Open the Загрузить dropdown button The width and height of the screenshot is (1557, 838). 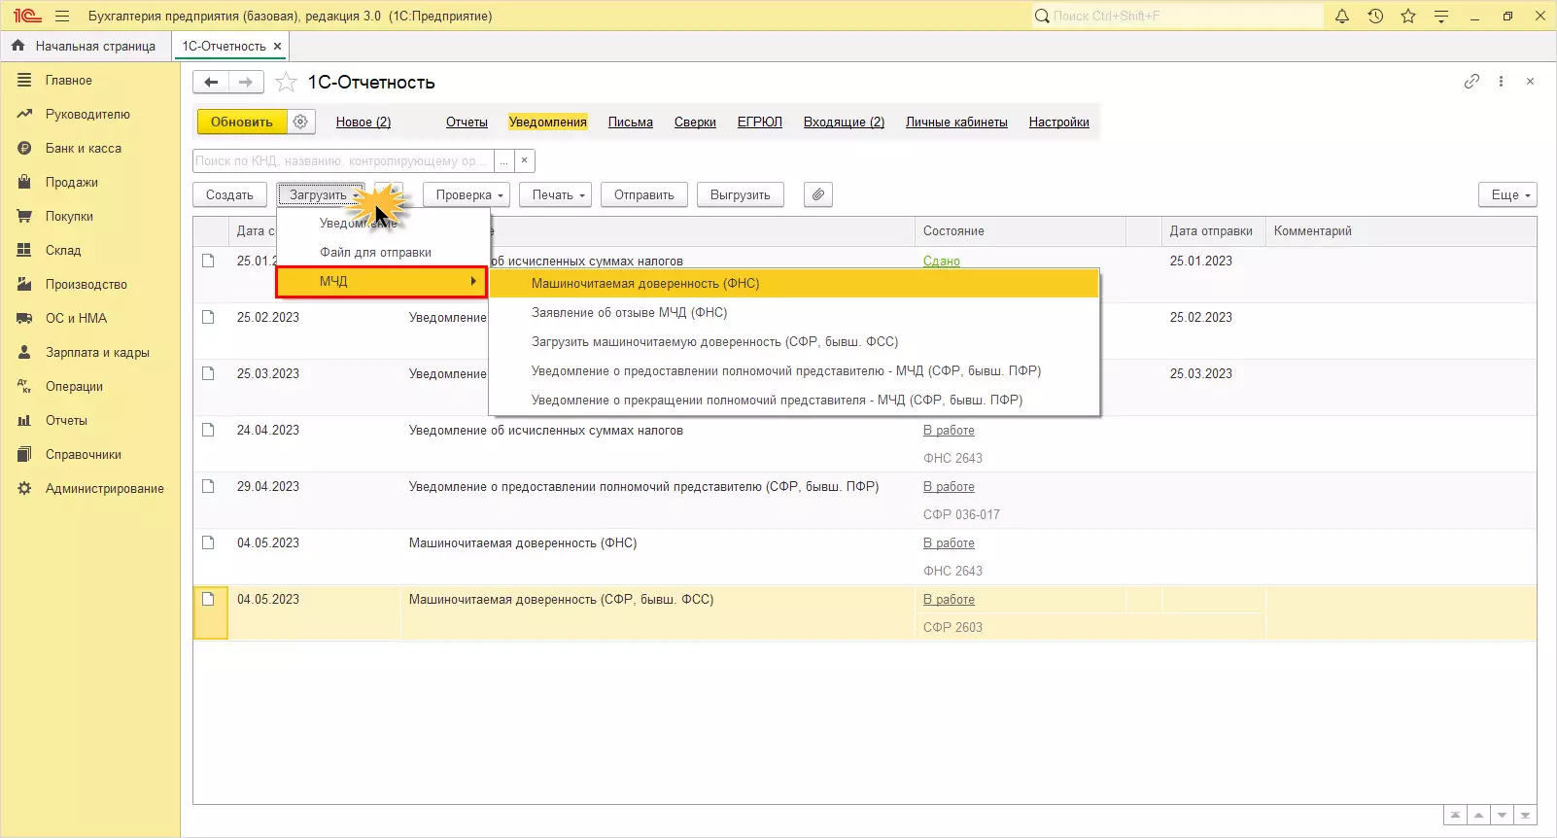pos(322,195)
